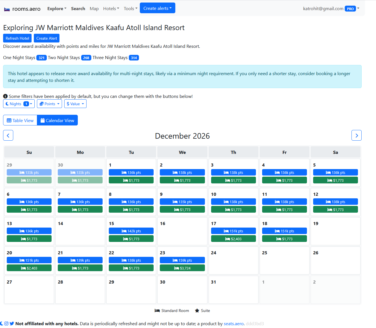Open the Nights filter dropdown
This screenshot has height=328, width=376.
click(x=19, y=104)
